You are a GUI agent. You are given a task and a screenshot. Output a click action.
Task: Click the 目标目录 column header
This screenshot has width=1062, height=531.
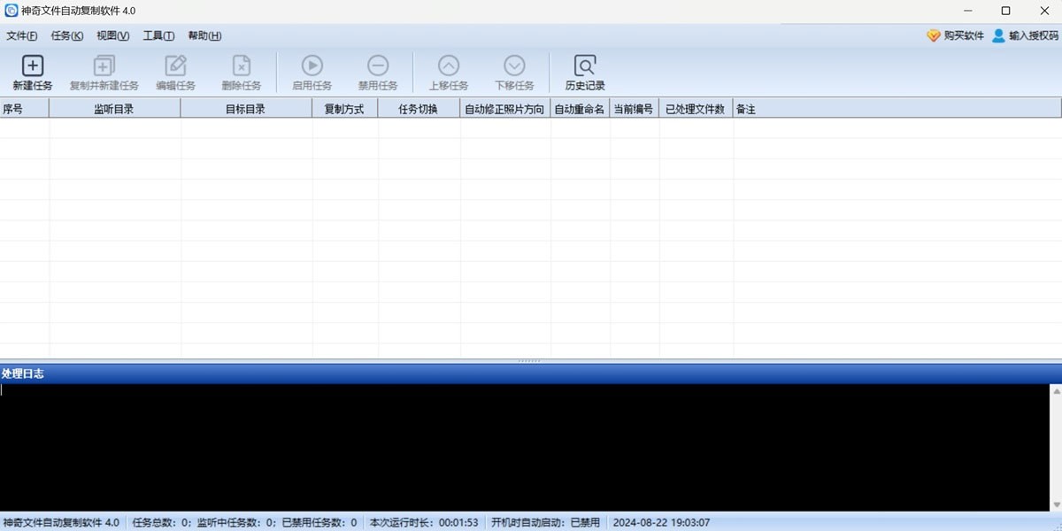[x=245, y=109]
